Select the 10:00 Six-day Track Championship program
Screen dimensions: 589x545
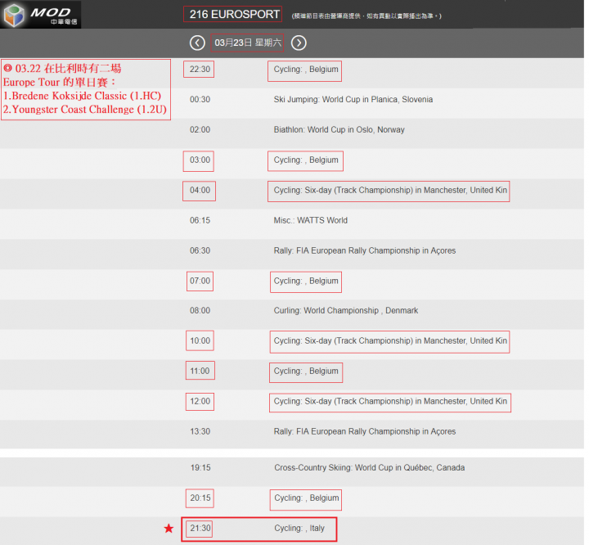click(x=390, y=341)
